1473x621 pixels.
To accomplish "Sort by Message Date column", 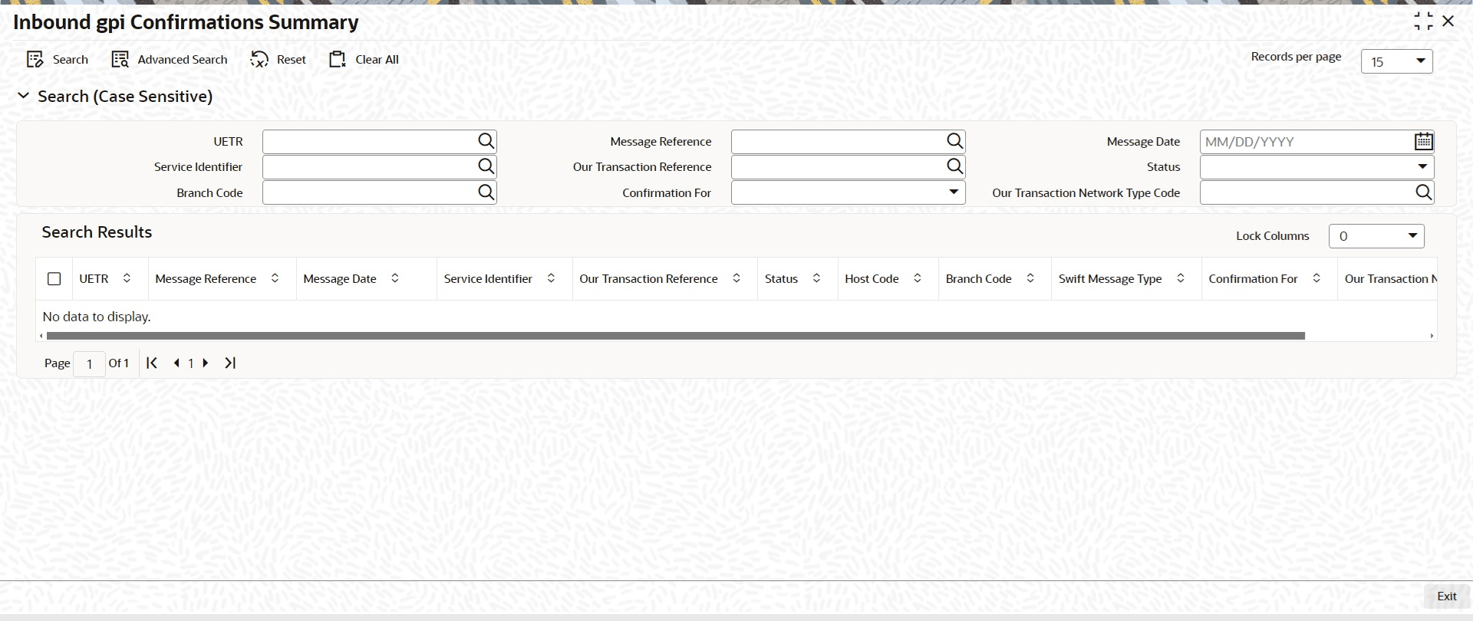I will (394, 278).
